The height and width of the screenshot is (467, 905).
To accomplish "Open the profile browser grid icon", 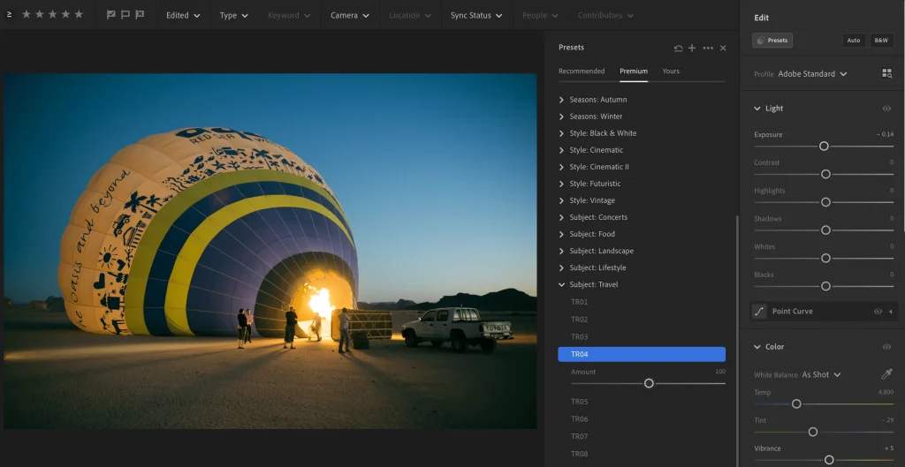I will [886, 74].
